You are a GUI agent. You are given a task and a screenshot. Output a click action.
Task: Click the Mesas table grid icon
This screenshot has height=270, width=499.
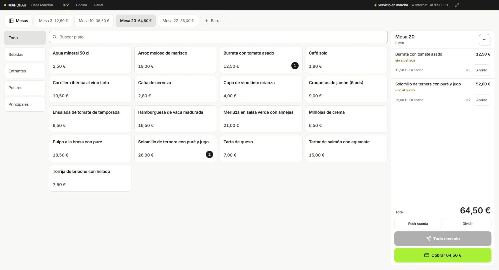pos(11,21)
